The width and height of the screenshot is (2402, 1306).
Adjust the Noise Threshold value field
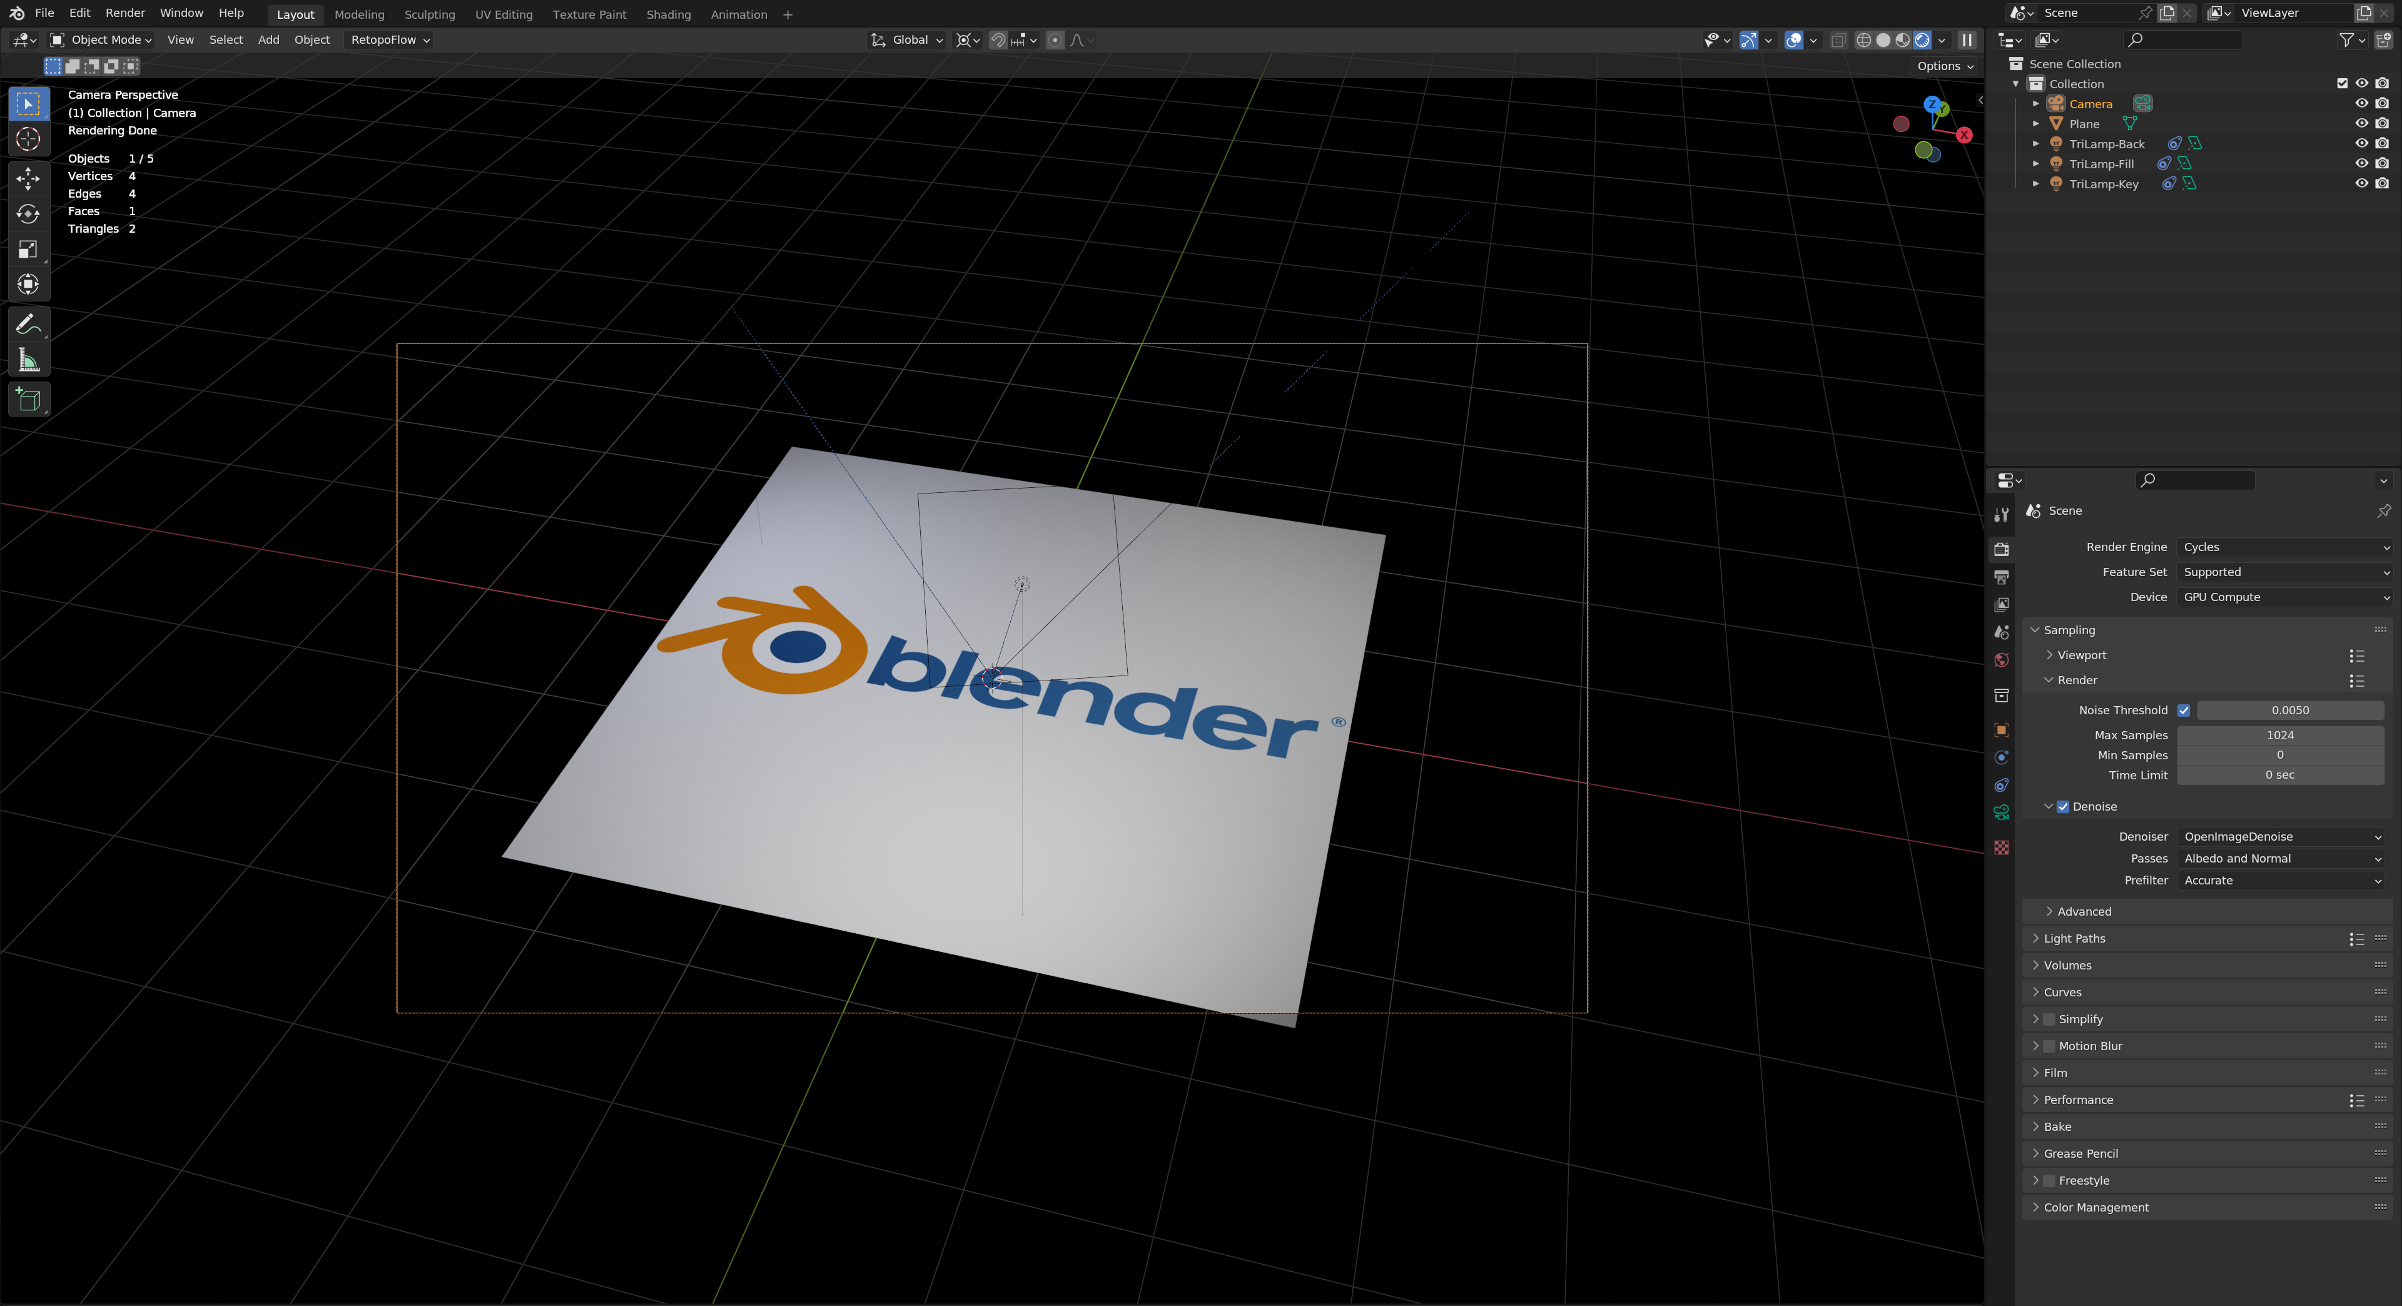click(x=2290, y=711)
